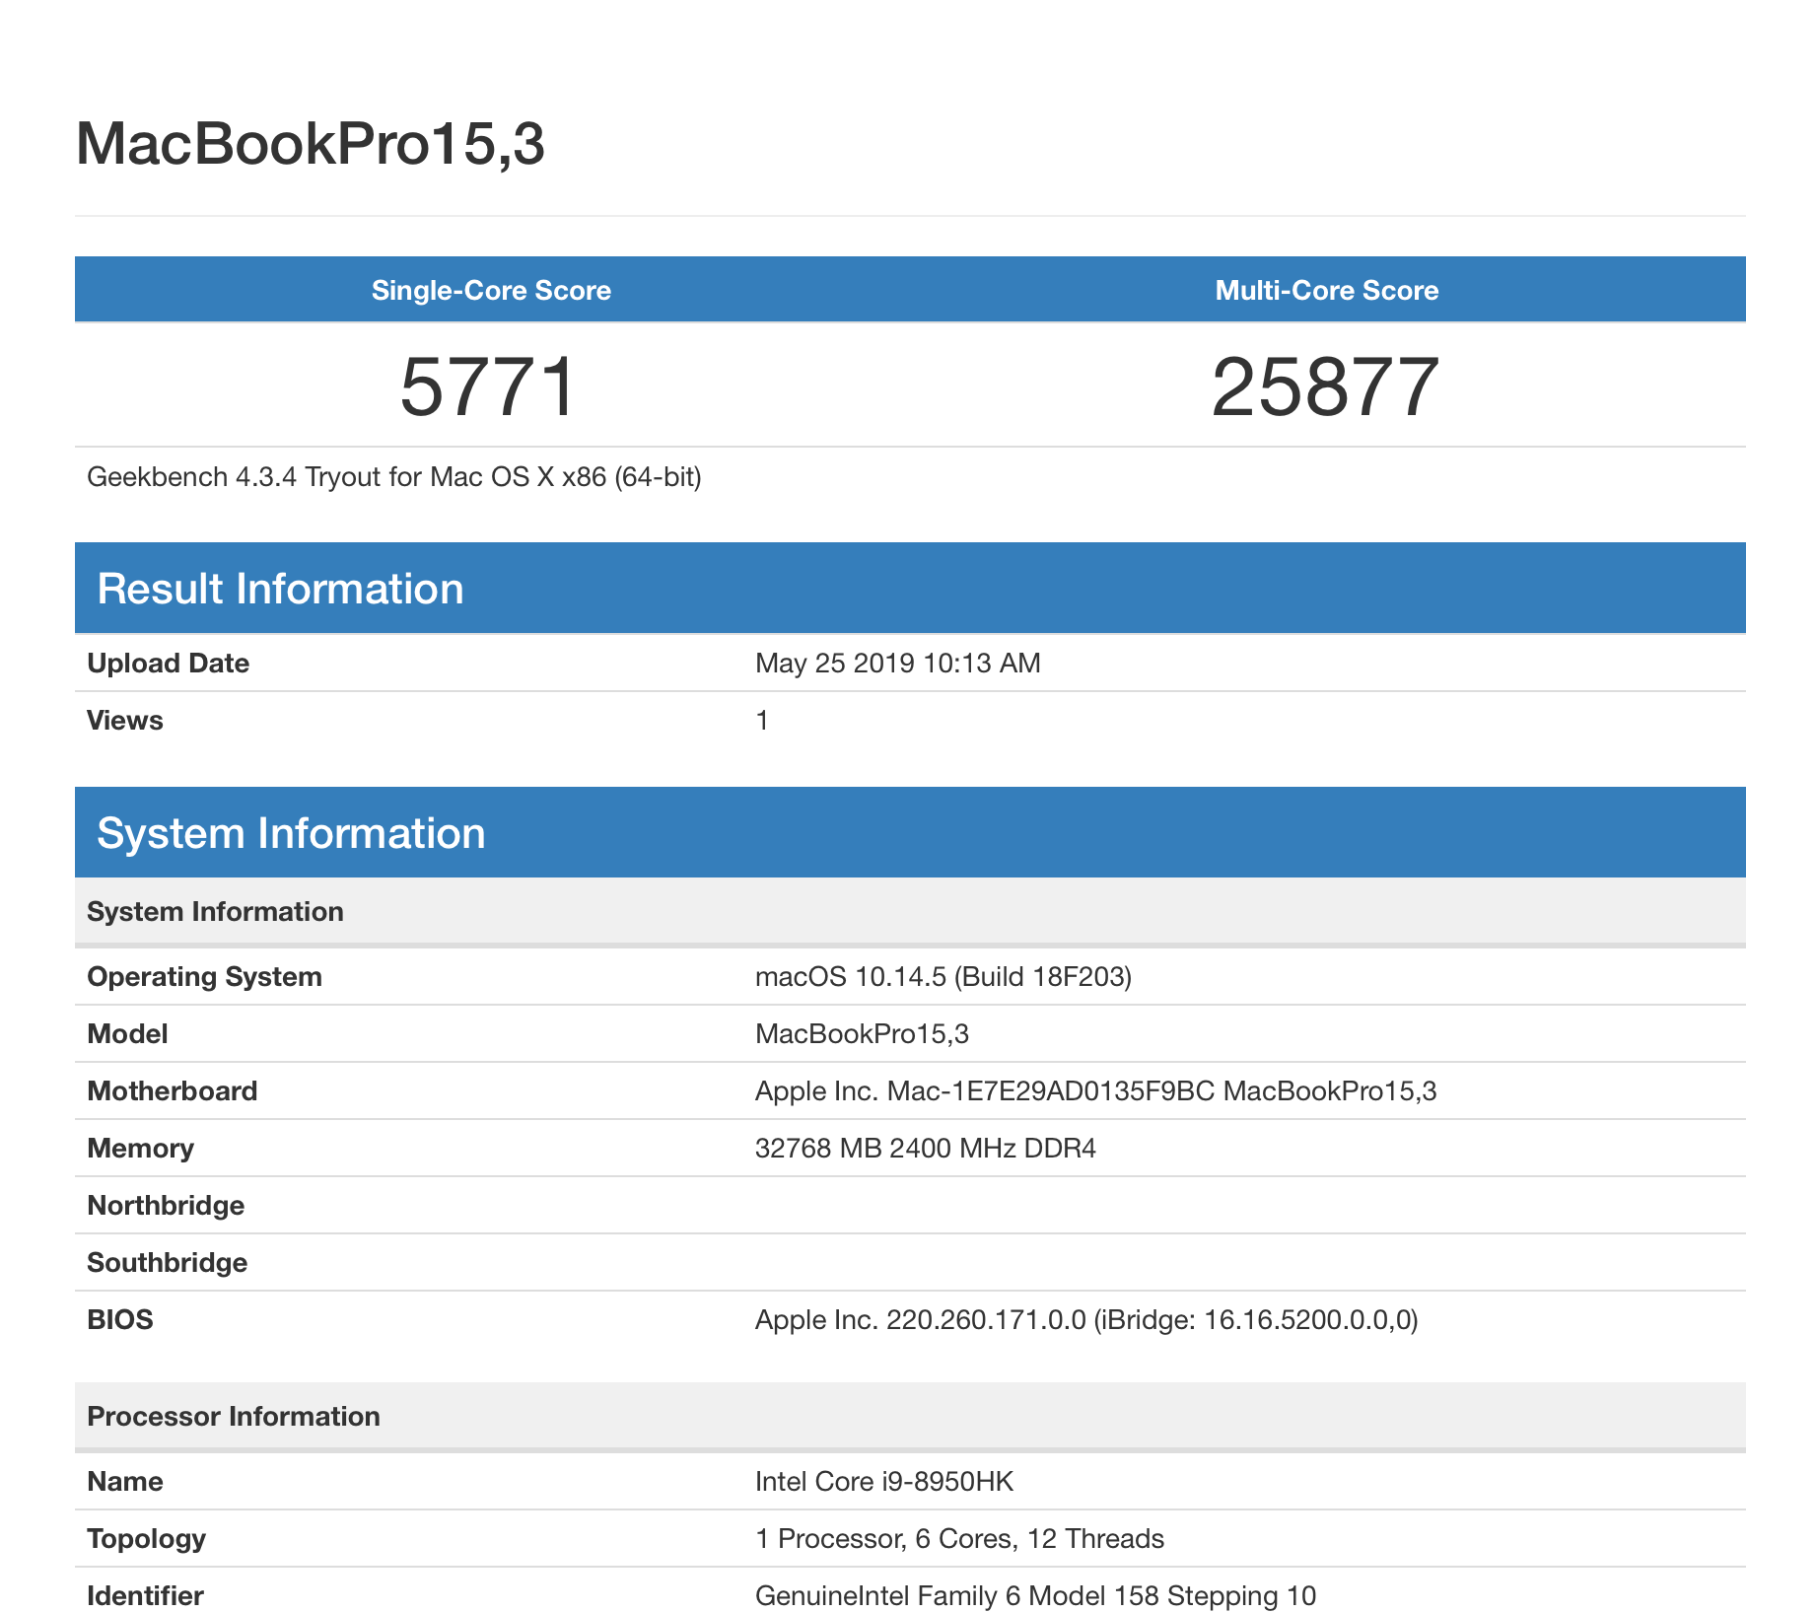This screenshot has width=1816, height=1613.
Task: Click the Memory label
Action: click(140, 1148)
